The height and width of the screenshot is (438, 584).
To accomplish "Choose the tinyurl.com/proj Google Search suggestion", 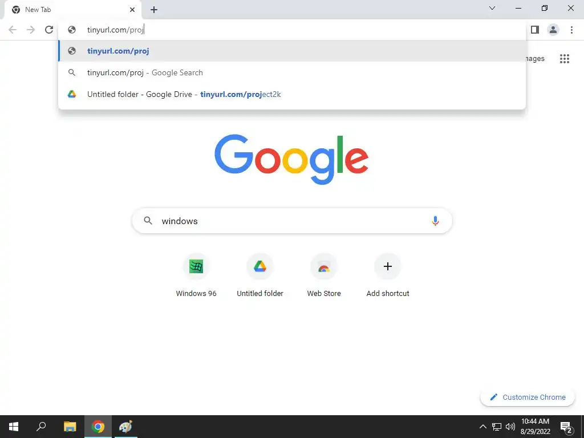I will [292, 72].
